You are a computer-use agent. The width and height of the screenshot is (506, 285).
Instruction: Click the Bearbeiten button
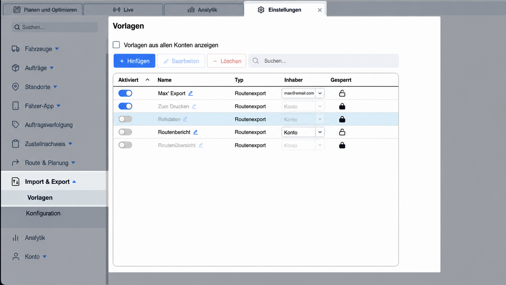[x=181, y=61]
